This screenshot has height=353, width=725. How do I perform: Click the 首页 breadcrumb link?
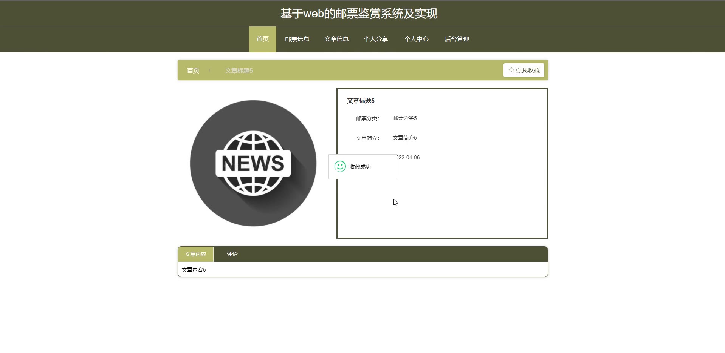(x=193, y=71)
